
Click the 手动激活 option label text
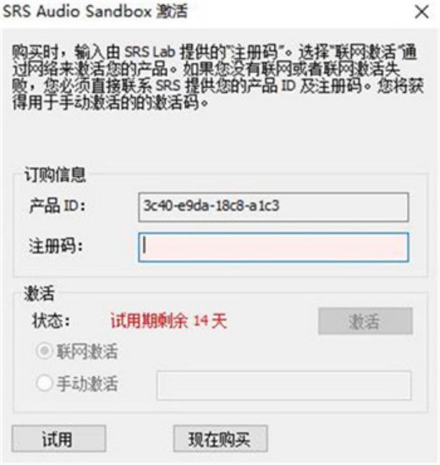[87, 384]
